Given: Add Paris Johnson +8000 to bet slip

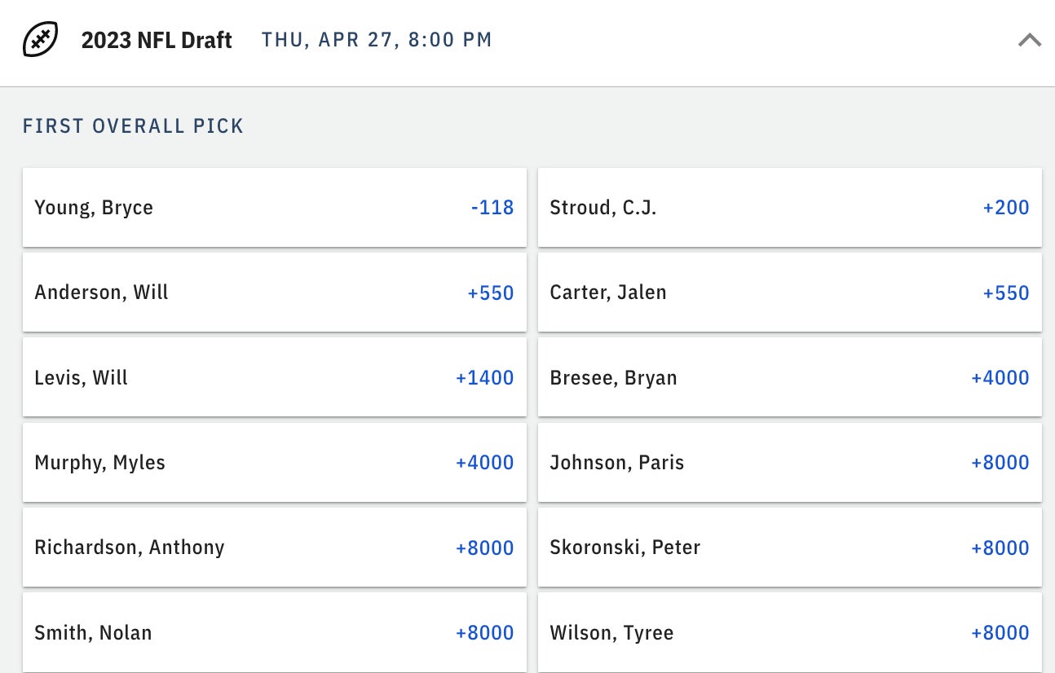Looking at the screenshot, I should click(x=789, y=463).
